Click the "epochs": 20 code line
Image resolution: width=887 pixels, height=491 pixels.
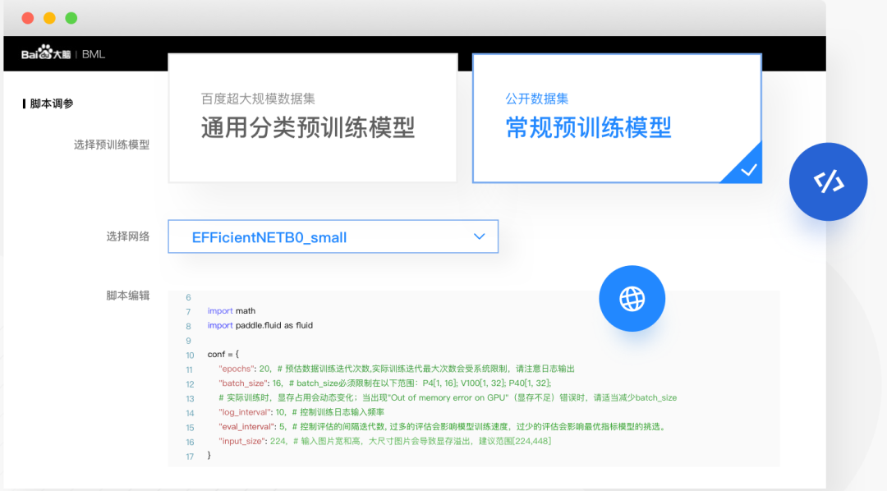tap(397, 369)
